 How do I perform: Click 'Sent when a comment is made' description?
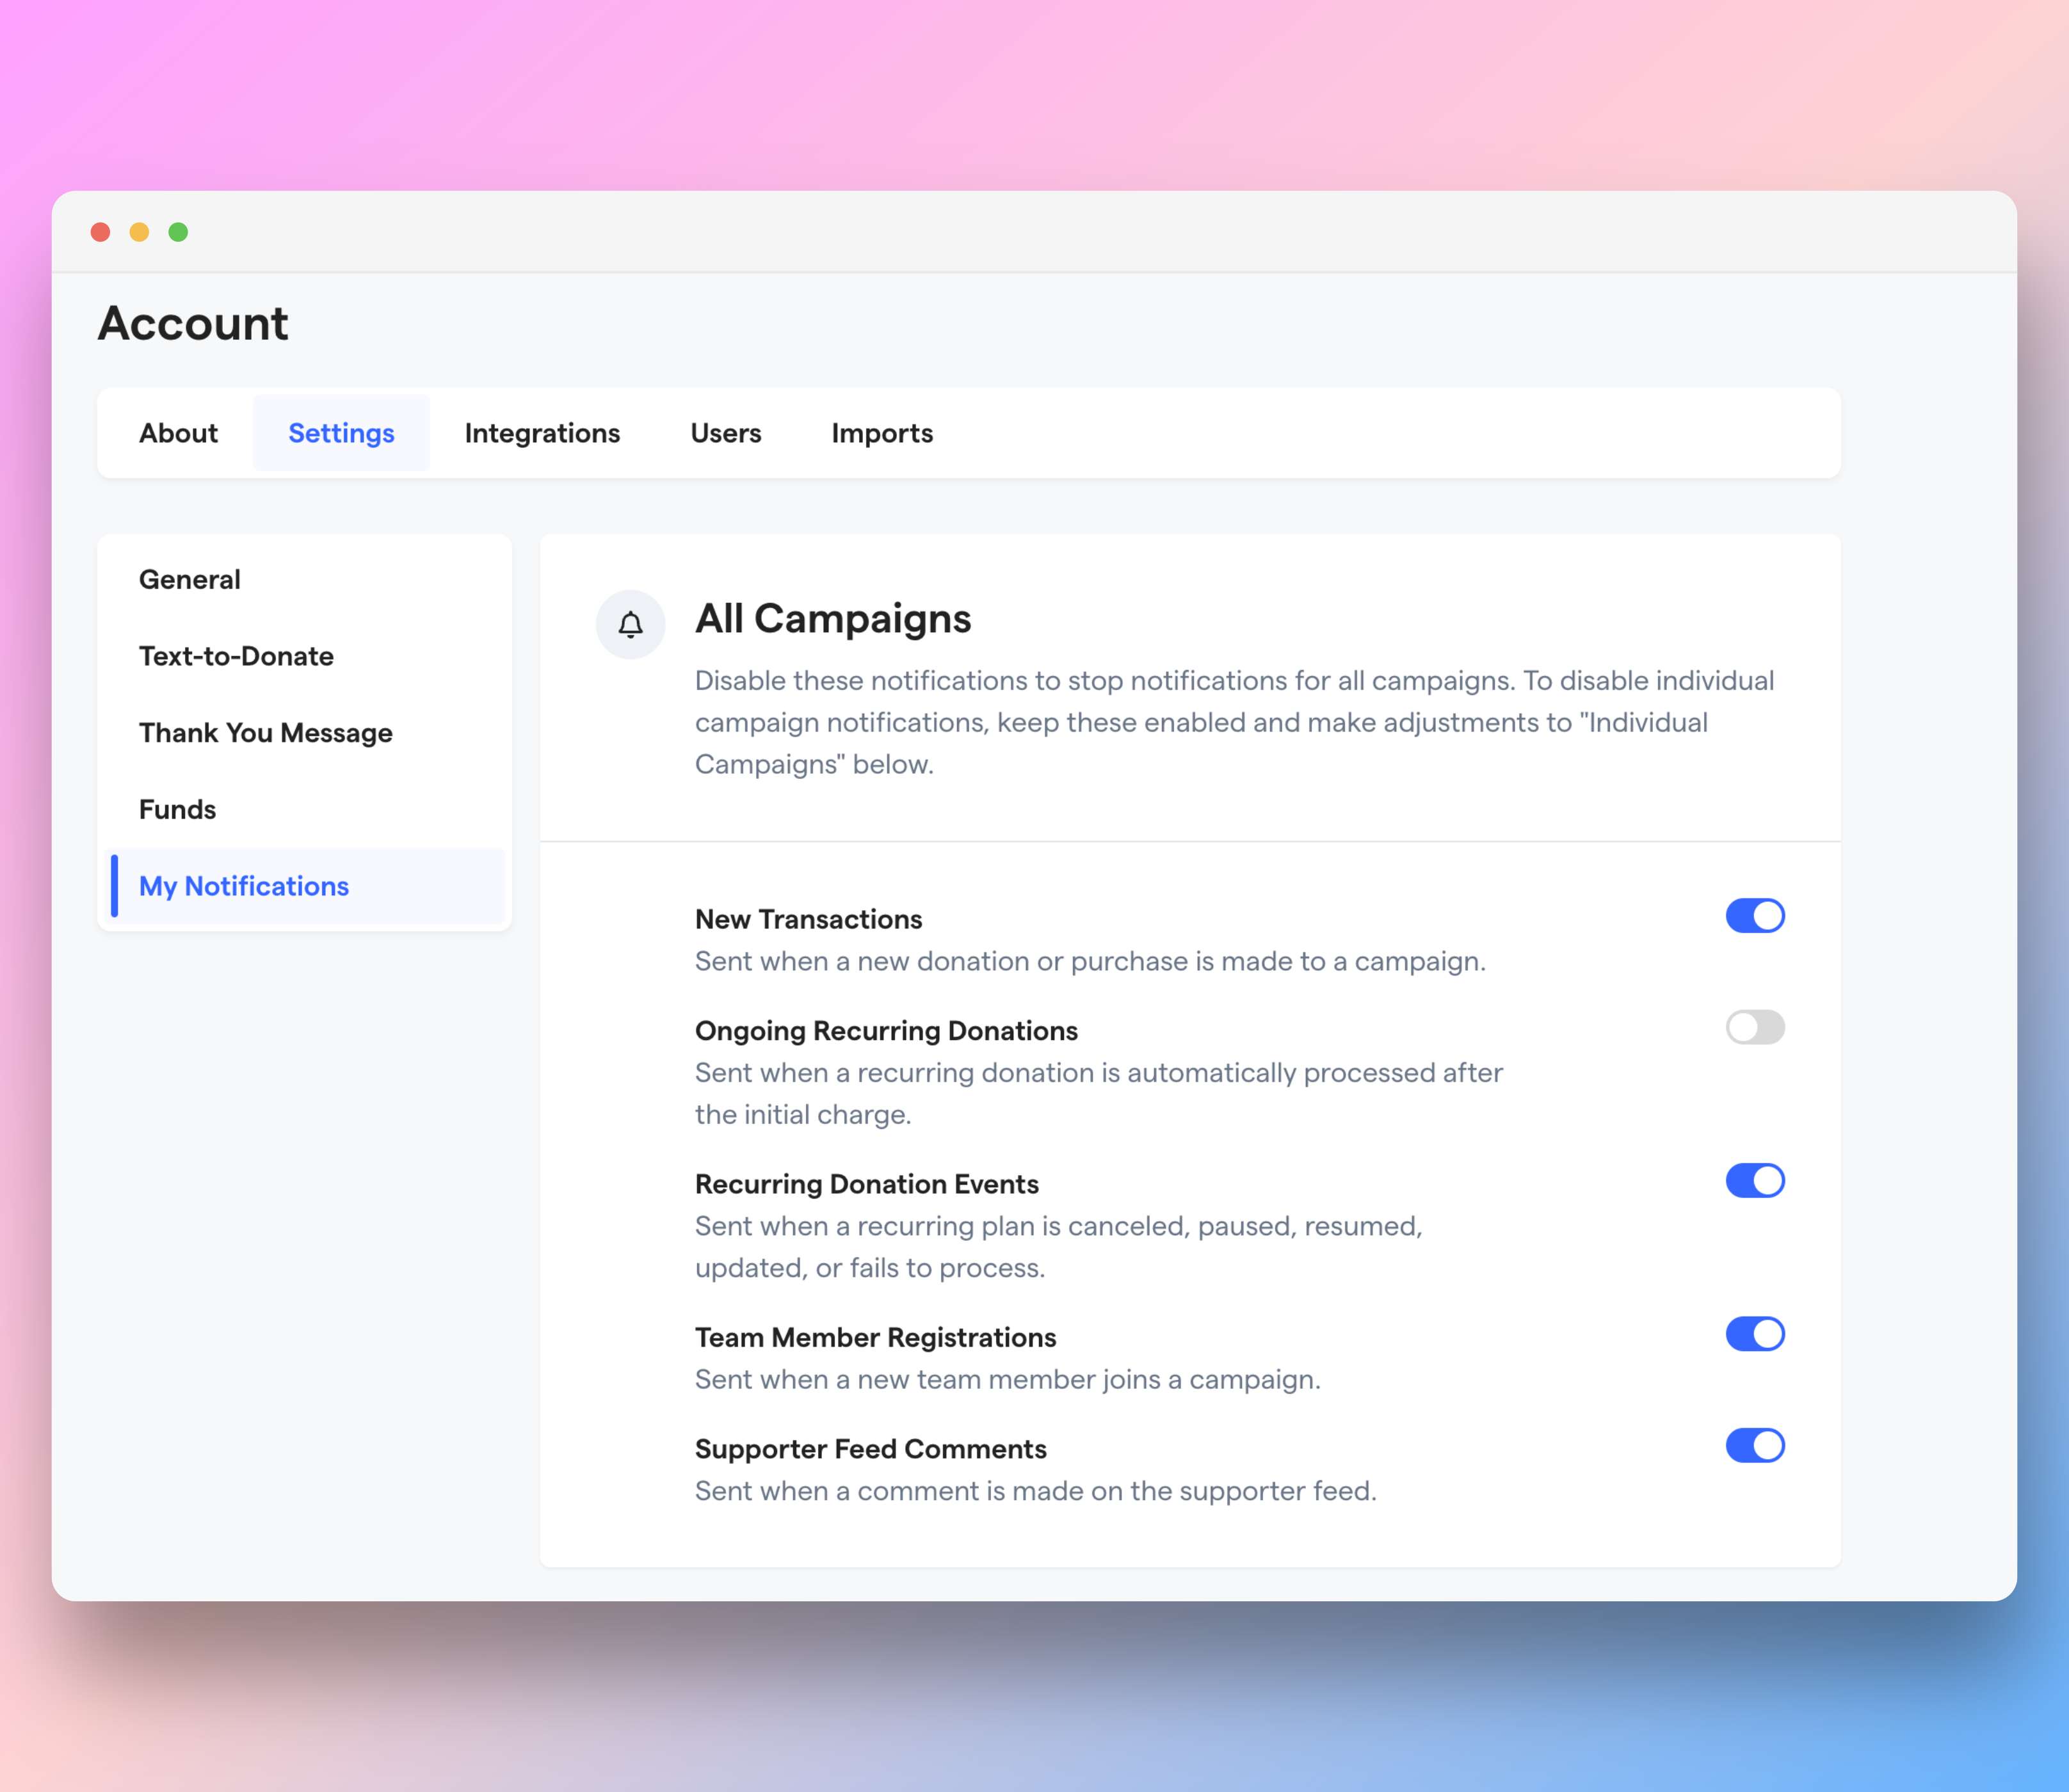coord(1036,1491)
